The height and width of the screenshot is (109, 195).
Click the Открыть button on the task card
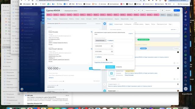[x=113, y=79]
